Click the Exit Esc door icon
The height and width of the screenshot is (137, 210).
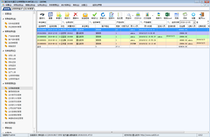click(202, 15)
